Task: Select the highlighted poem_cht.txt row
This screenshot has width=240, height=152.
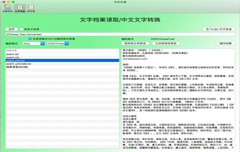Action: (62, 61)
